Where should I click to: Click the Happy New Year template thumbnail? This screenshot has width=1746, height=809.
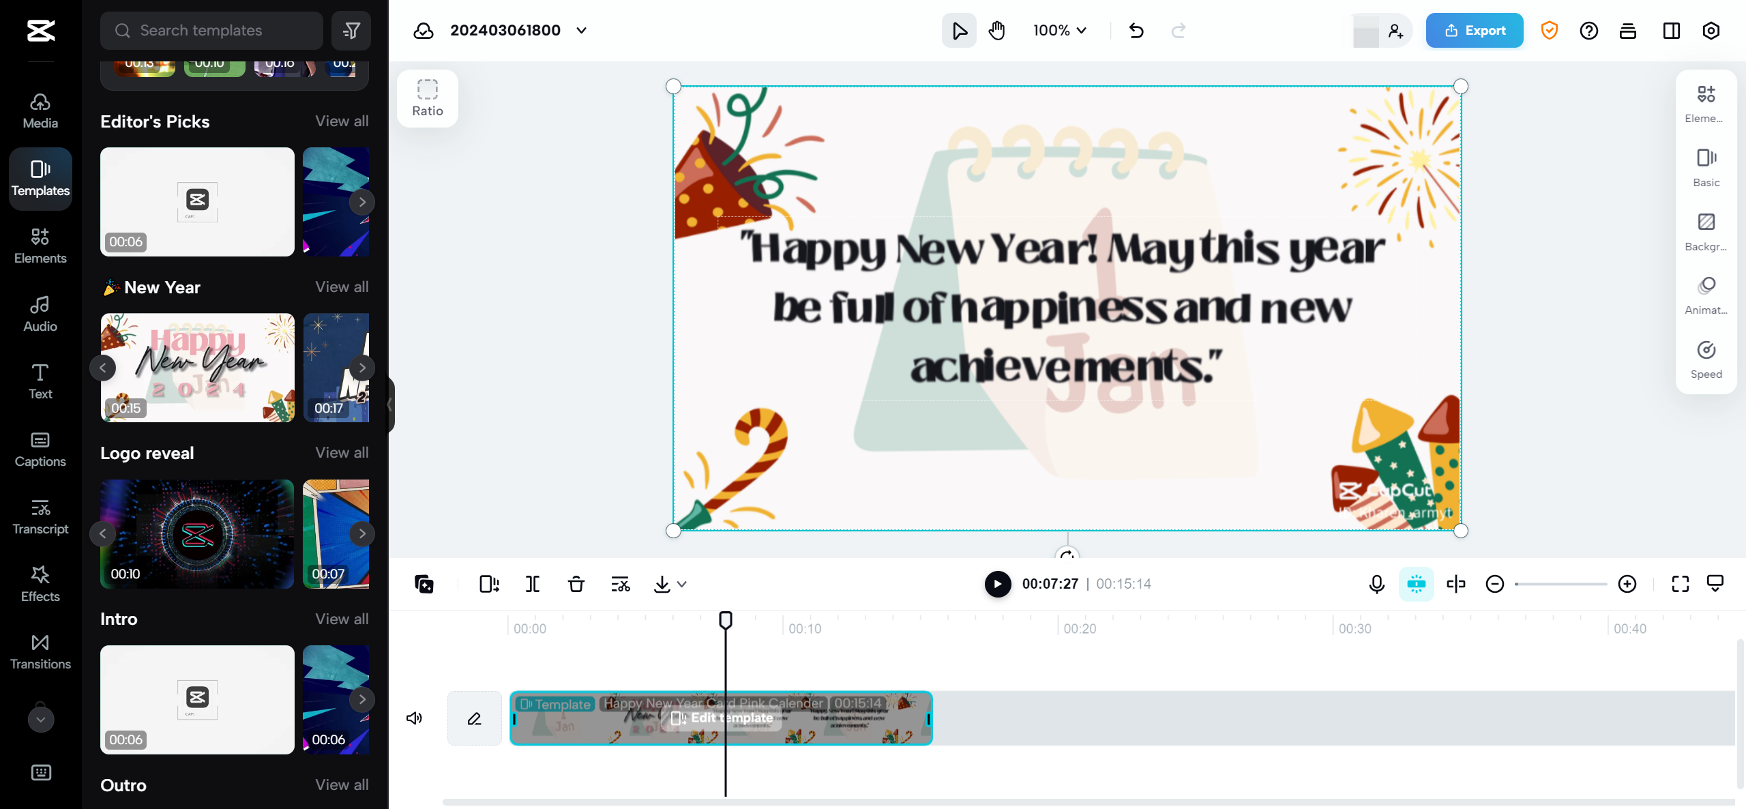[x=198, y=366]
